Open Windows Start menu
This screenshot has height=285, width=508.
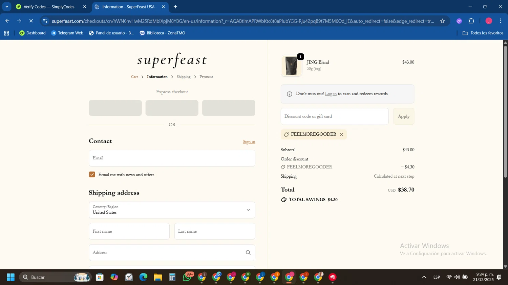(x=10, y=277)
